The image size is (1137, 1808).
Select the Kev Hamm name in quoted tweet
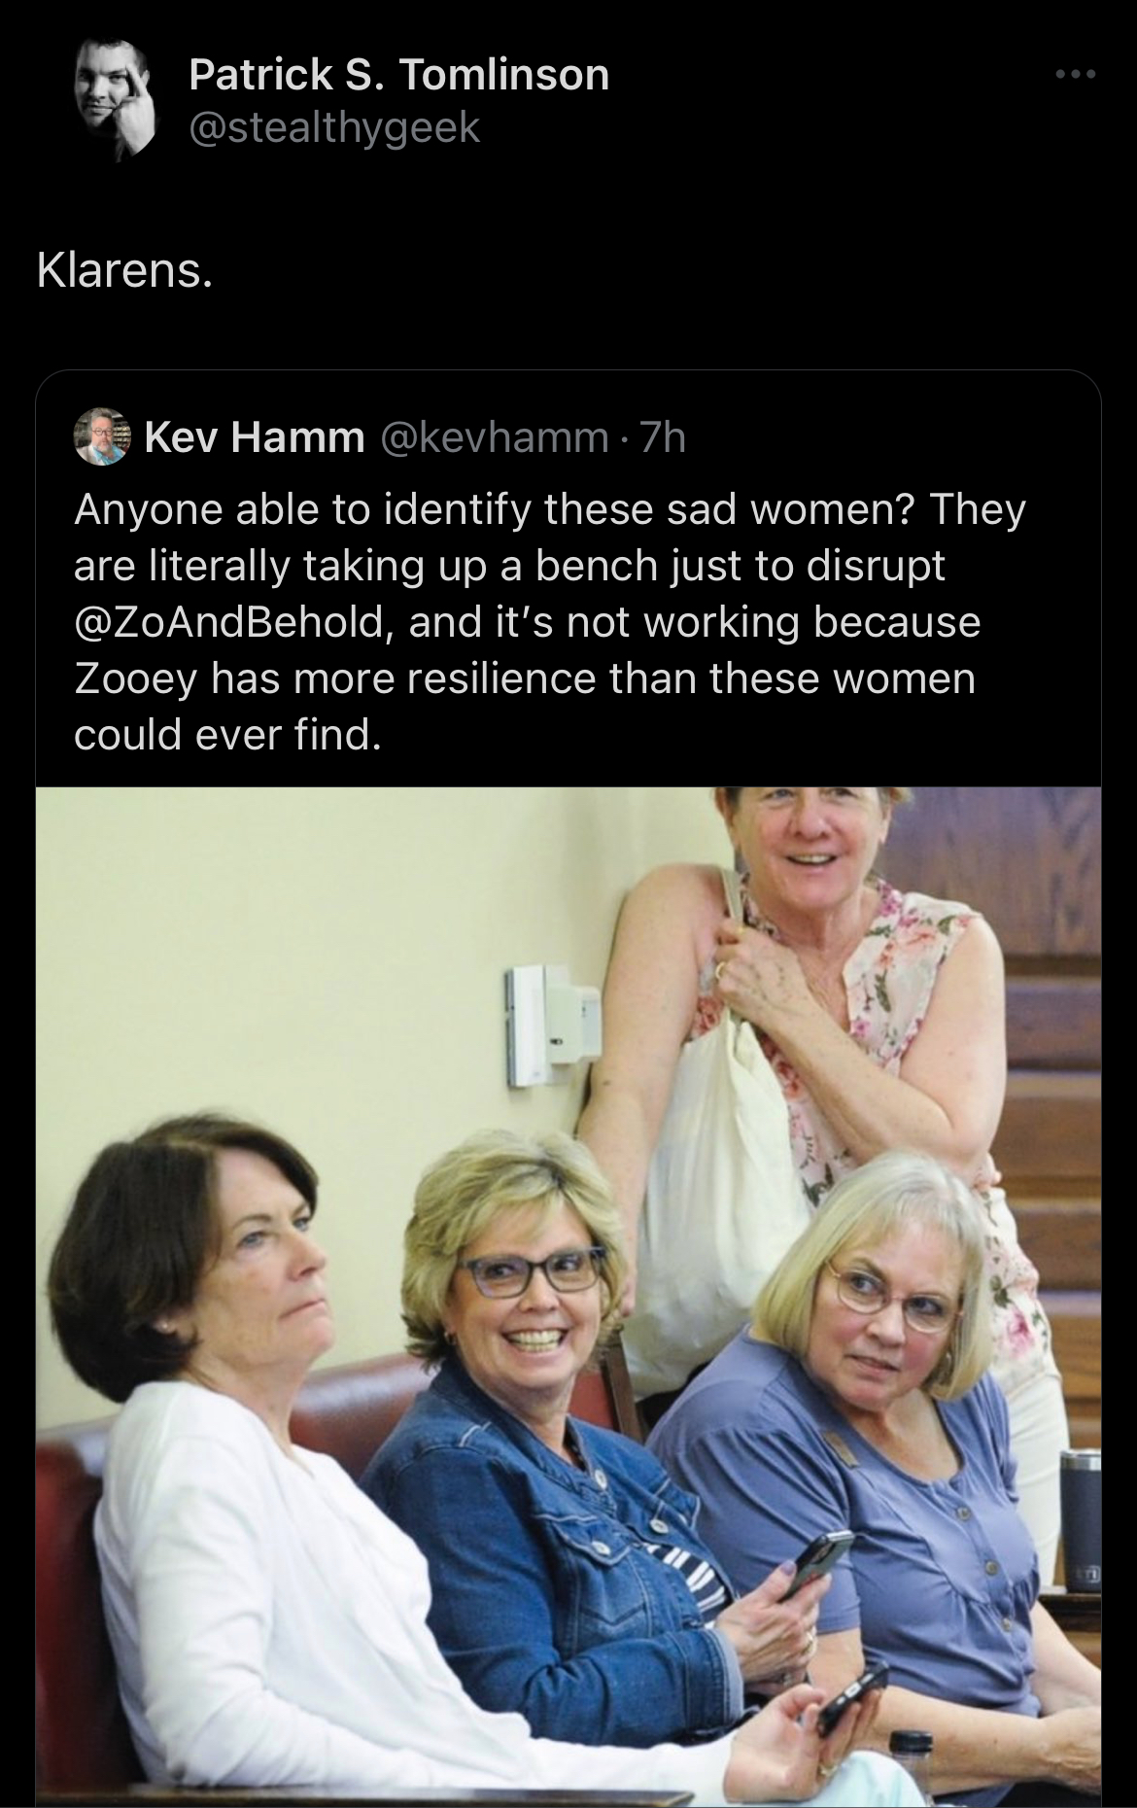pyautogui.click(x=254, y=439)
